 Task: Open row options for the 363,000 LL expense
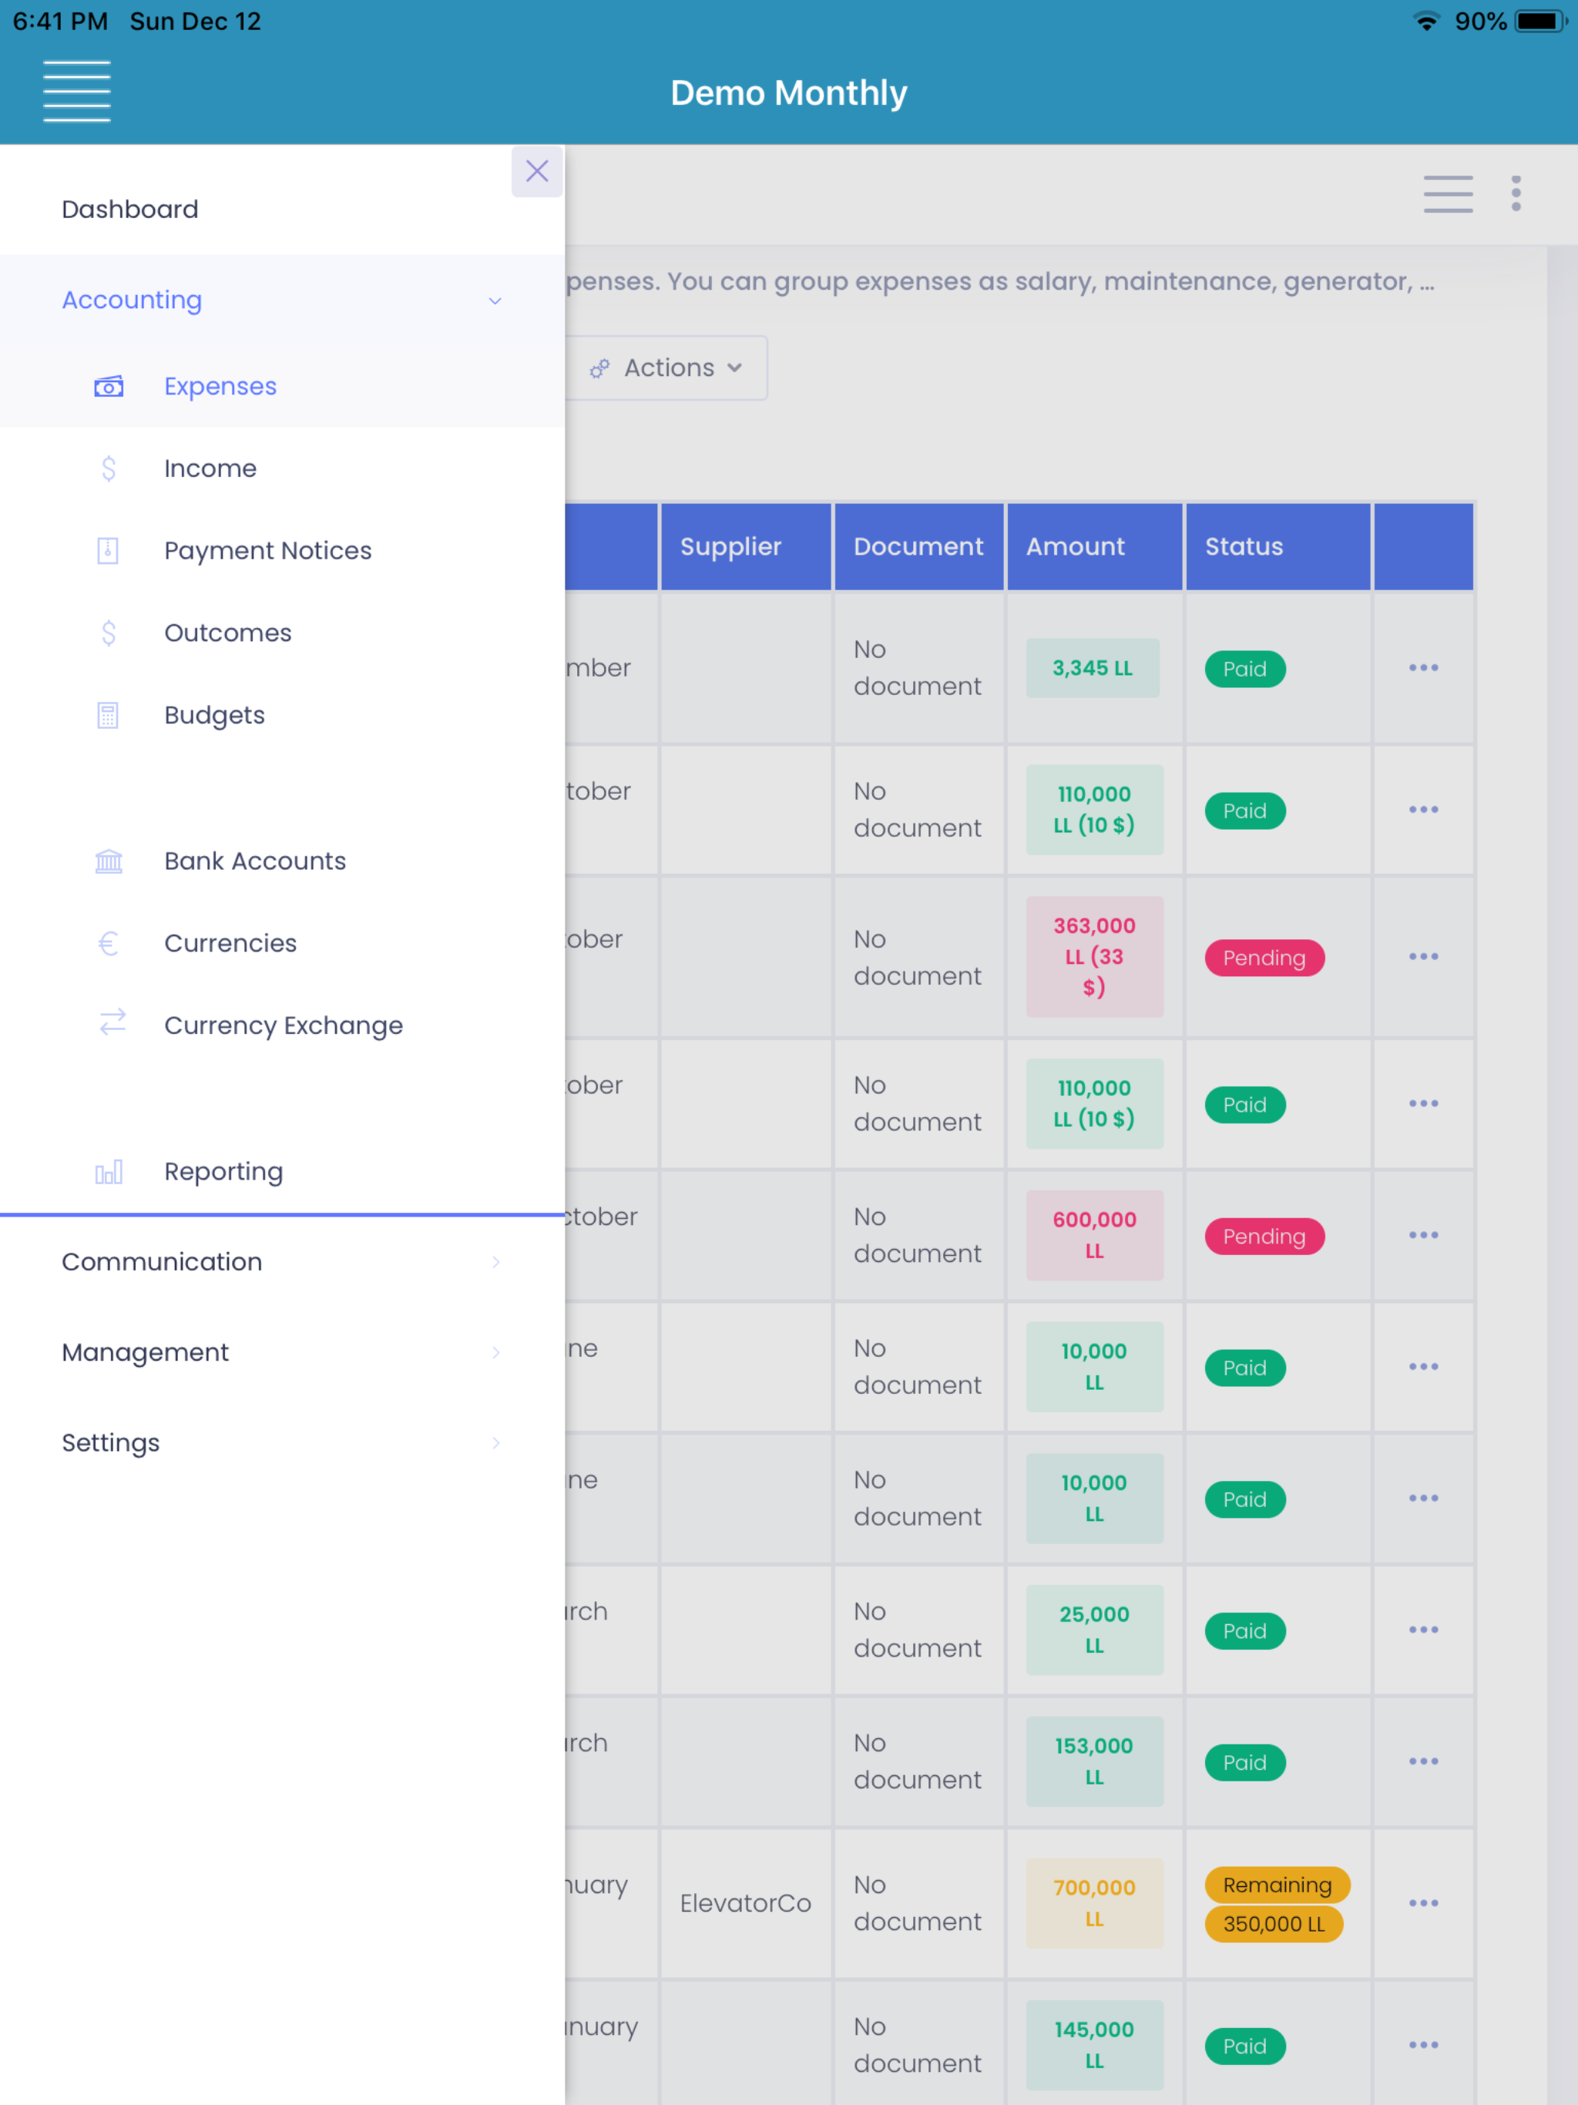1423,956
